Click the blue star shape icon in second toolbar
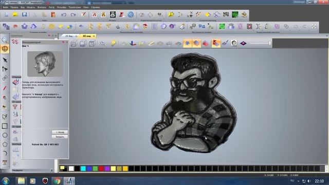The image size is (329, 185). 25,26
